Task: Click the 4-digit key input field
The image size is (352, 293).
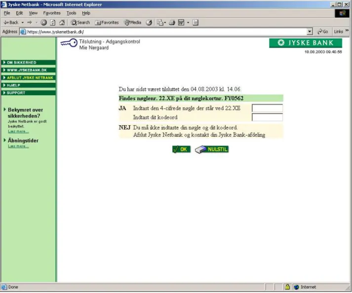Action: click(267, 108)
